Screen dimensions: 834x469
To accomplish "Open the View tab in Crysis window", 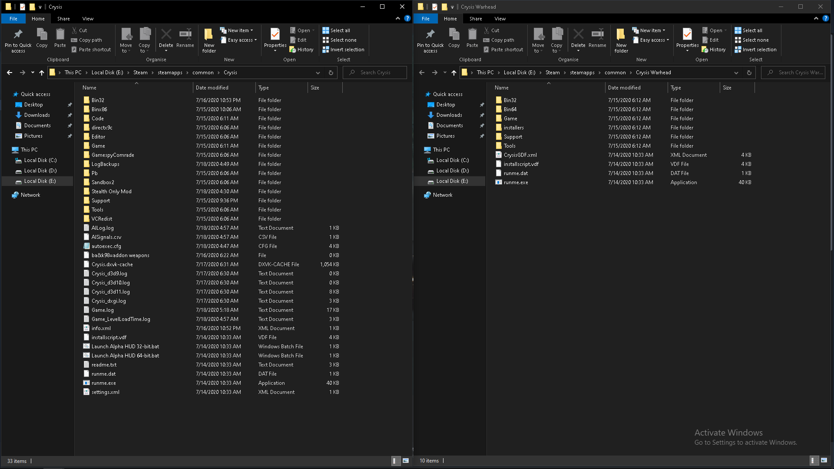I will coord(88,19).
